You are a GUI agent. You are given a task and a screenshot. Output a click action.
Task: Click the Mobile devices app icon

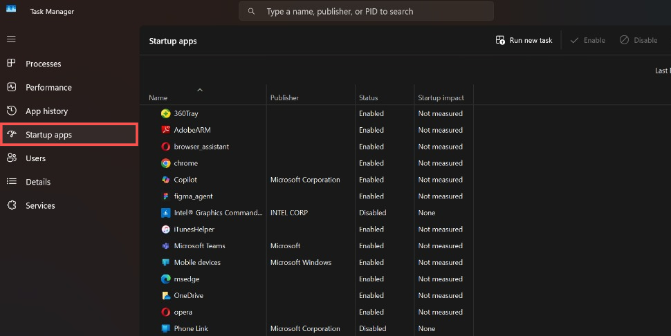tap(165, 263)
